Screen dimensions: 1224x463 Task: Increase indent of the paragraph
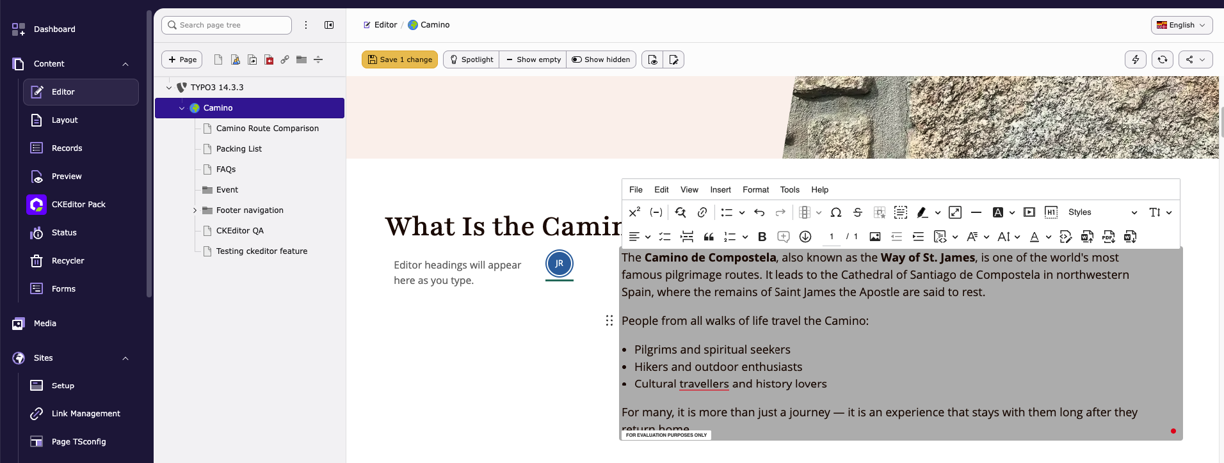coord(918,237)
